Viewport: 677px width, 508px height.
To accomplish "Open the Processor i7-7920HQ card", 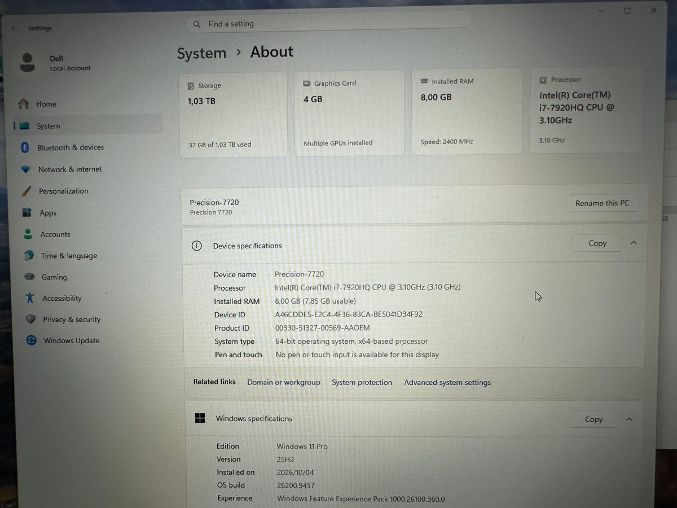I will 585,110.
